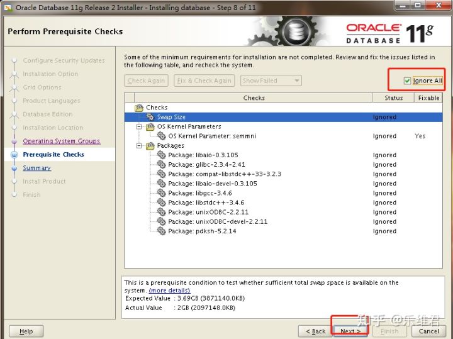Click gear icon beside semmni parameter
This screenshot has height=339, width=453.
point(162,136)
